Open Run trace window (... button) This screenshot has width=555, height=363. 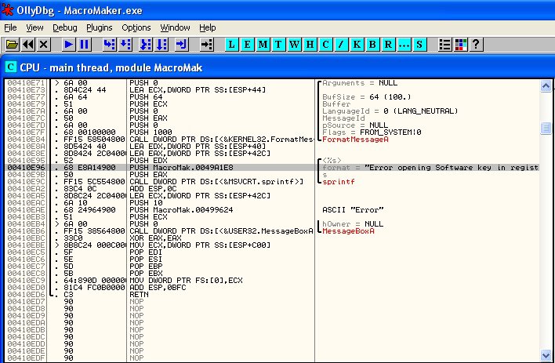[404, 45]
